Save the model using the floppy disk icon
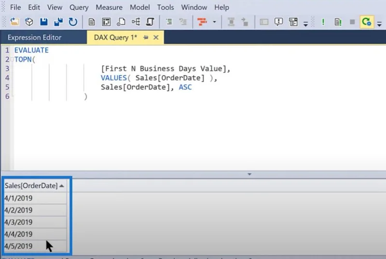 tap(44, 22)
